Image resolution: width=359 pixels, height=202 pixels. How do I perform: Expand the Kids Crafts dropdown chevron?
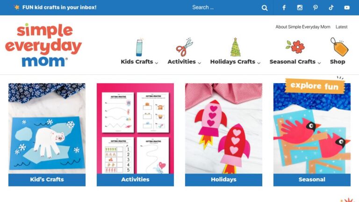click(157, 63)
